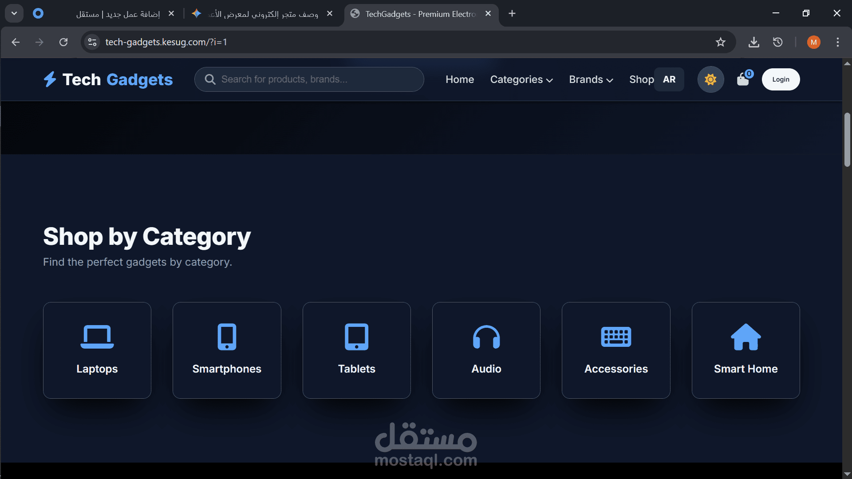Click the page vertical scrollbar thumb
Screen dimensions: 852x479
(x=847, y=140)
